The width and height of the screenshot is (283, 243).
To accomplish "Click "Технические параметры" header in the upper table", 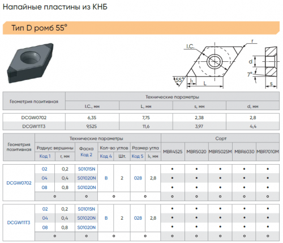I will tap(172, 97).
